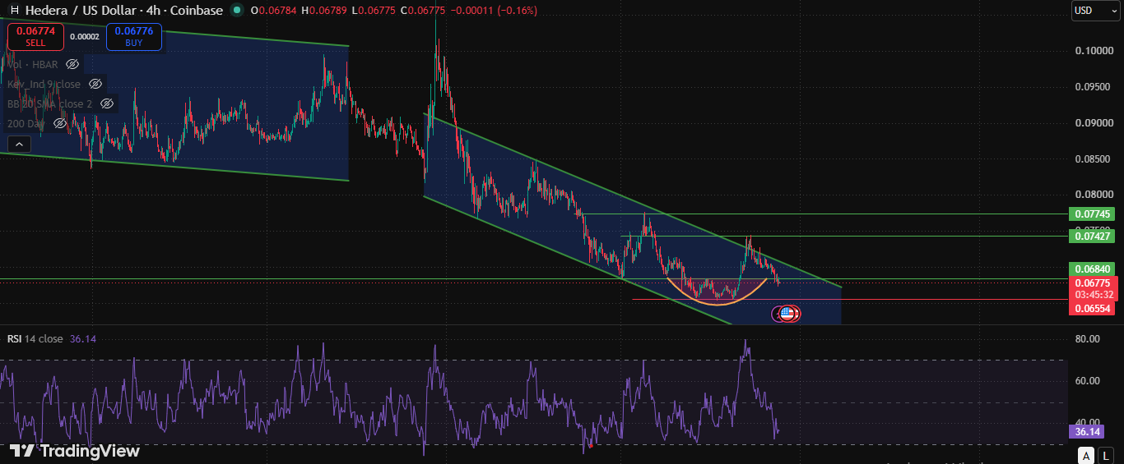
Task: Select the 0.06554 red price label
Action: (x=1092, y=308)
